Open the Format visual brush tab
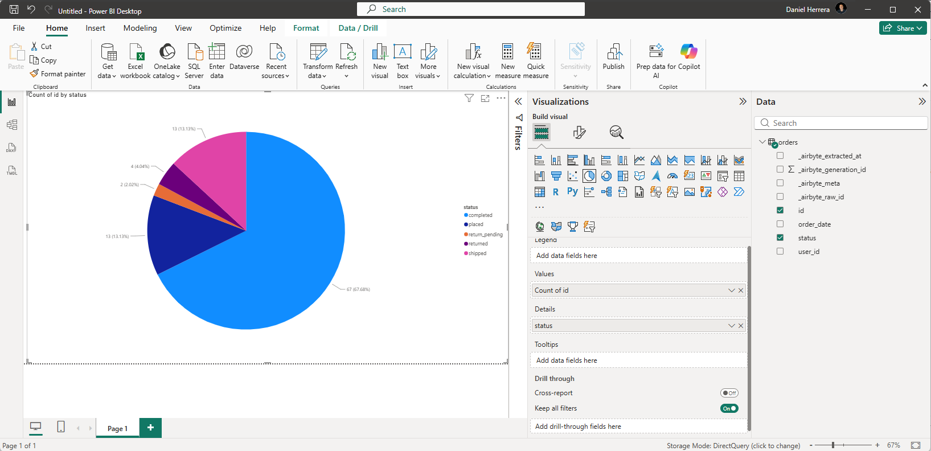The height and width of the screenshot is (451, 931). pos(579,132)
